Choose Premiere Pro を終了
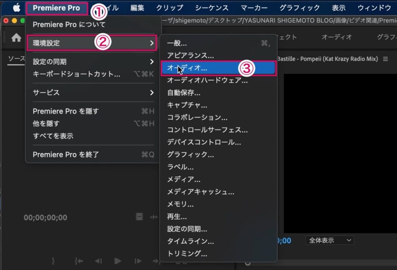Image resolution: width=397 pixels, height=270 pixels. [x=93, y=154]
